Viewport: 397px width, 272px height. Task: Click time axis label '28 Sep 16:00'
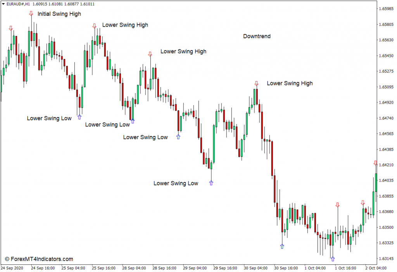point(164,268)
